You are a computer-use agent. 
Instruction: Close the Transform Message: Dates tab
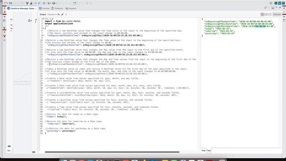coord(36,8)
